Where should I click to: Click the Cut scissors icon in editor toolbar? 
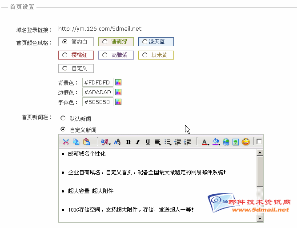(66, 142)
